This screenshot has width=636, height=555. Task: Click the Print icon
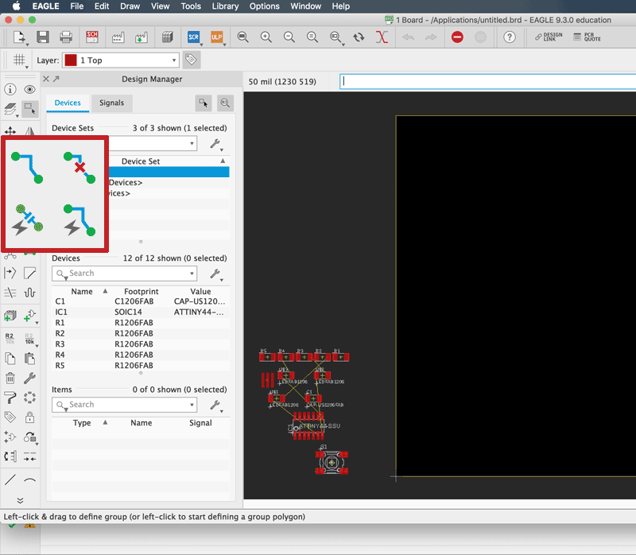tap(66, 37)
